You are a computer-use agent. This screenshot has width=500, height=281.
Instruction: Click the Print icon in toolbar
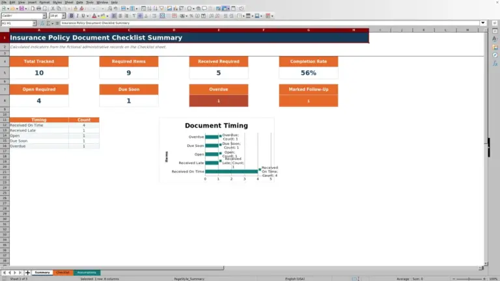(x=38, y=8)
